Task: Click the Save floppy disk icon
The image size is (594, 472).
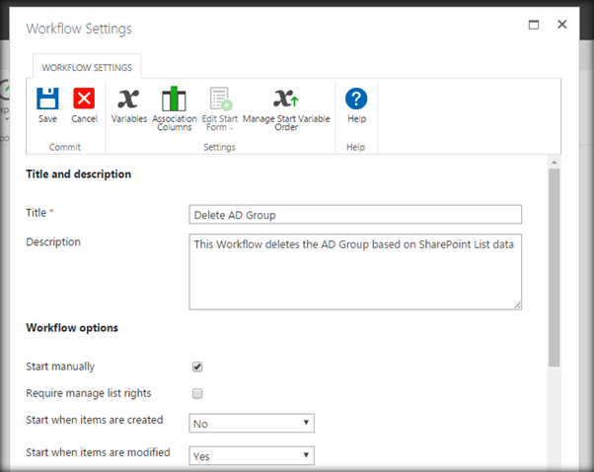Action: point(47,99)
